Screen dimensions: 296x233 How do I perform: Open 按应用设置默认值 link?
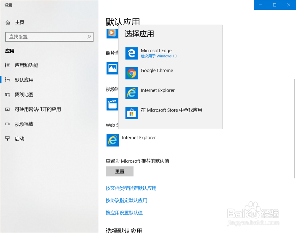(x=124, y=213)
